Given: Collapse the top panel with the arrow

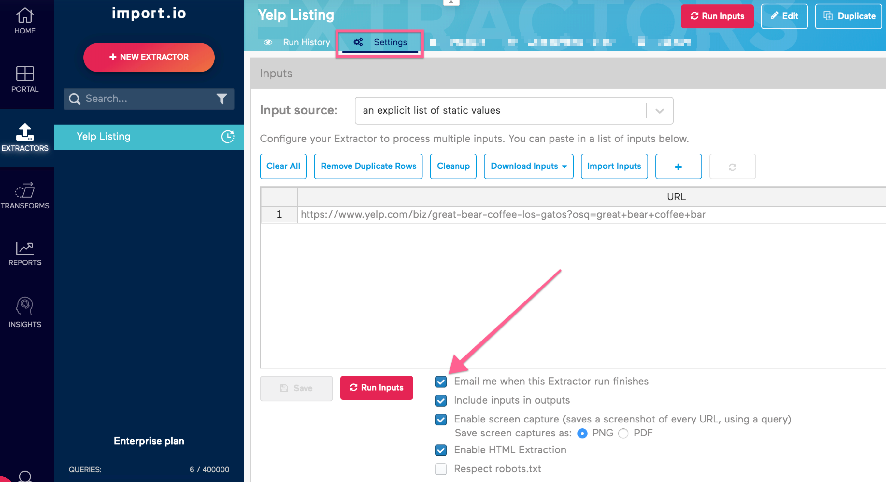Looking at the screenshot, I should (x=451, y=2).
